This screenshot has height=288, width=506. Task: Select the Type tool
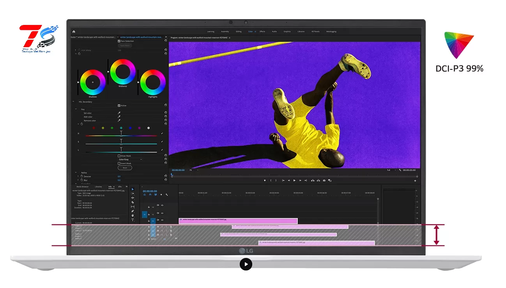(133, 220)
